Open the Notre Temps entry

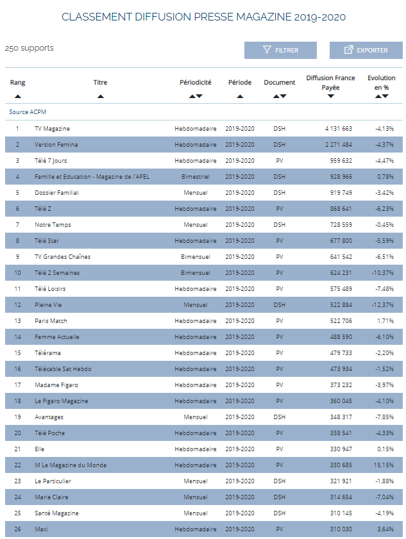53,225
